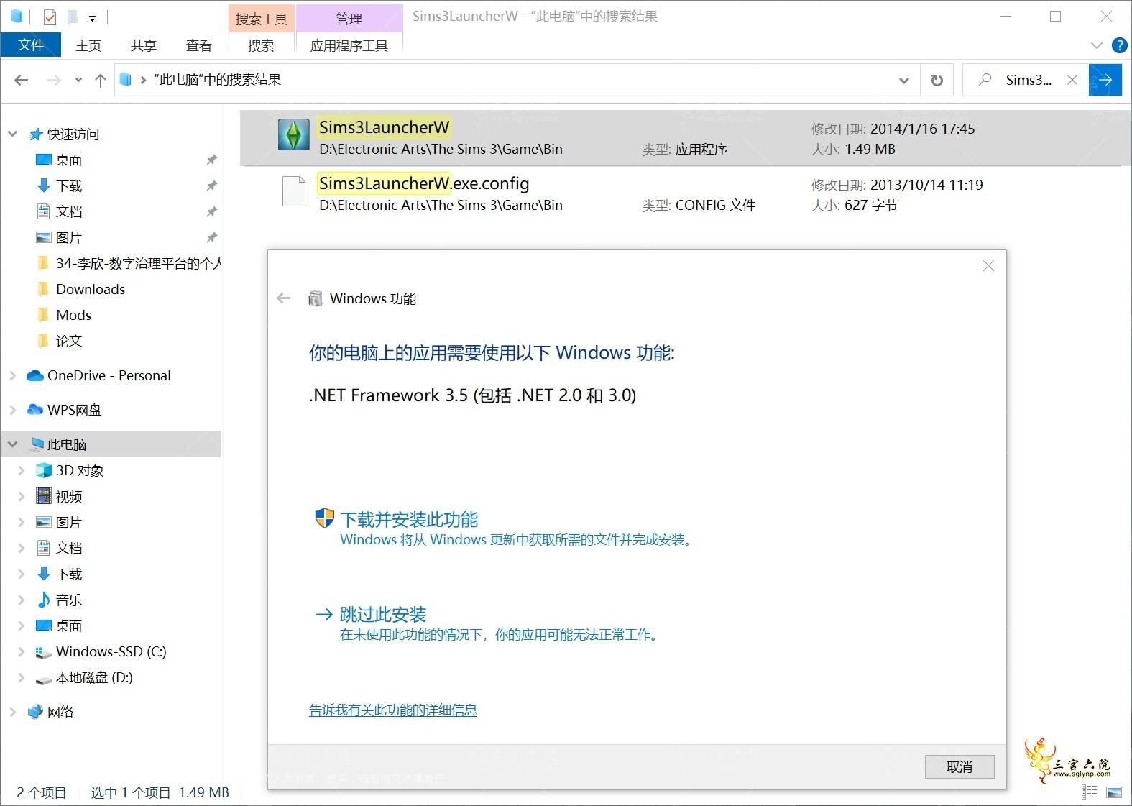Go up one folder level arrow
Screen dimensions: 1132x806
[101, 80]
